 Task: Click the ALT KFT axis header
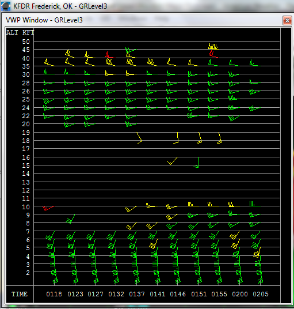pos(20,32)
